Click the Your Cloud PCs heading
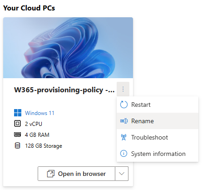Viewport: 202px width, 190px height. click(29, 8)
